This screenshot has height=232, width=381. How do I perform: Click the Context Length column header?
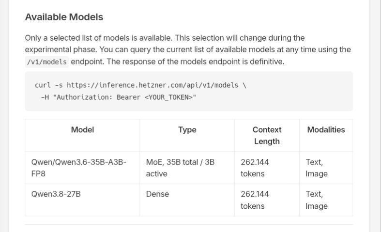267,136
